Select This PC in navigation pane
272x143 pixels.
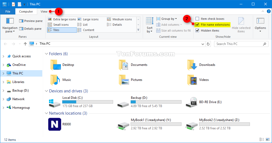pos(21,73)
